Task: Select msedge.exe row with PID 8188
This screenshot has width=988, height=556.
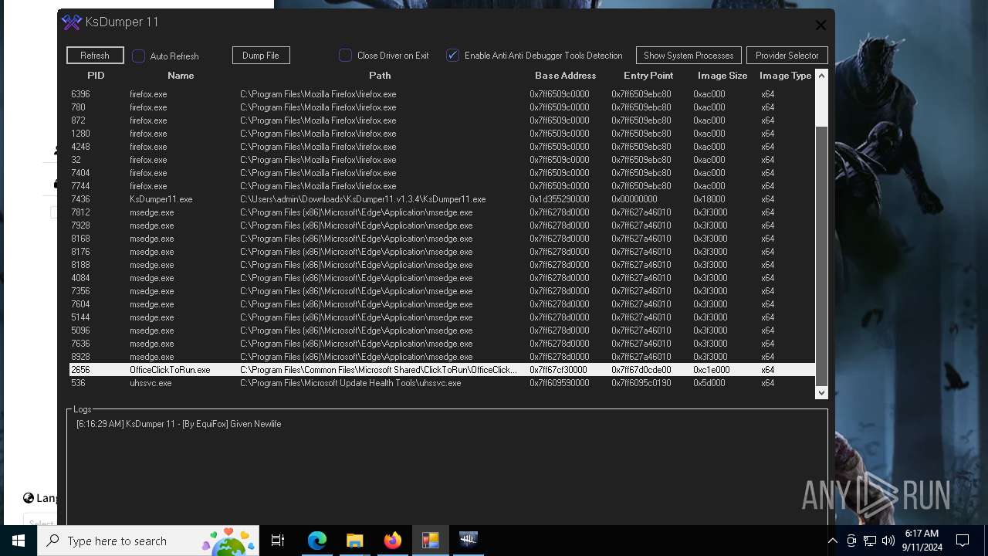Action: pyautogui.click(x=442, y=265)
